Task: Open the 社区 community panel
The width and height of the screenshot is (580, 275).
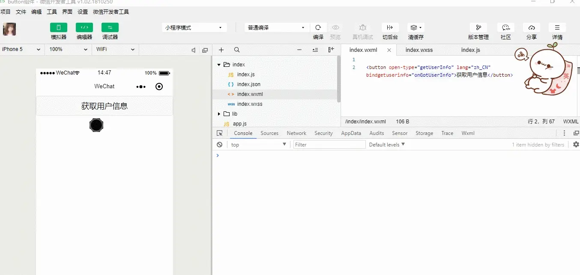Action: point(505,31)
